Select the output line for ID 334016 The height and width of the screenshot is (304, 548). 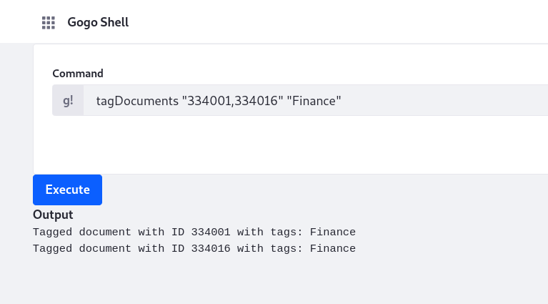tap(194, 249)
